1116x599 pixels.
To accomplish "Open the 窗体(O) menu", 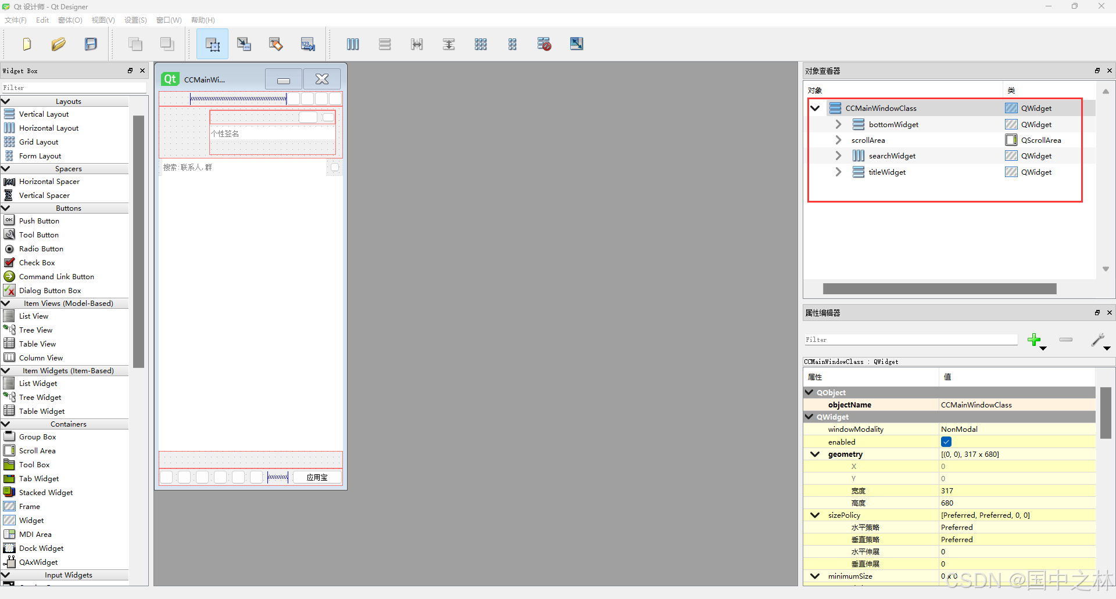I will pos(70,20).
